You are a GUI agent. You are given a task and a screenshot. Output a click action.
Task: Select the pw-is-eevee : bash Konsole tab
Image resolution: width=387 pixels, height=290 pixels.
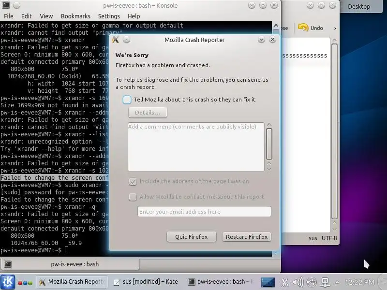click(x=70, y=264)
